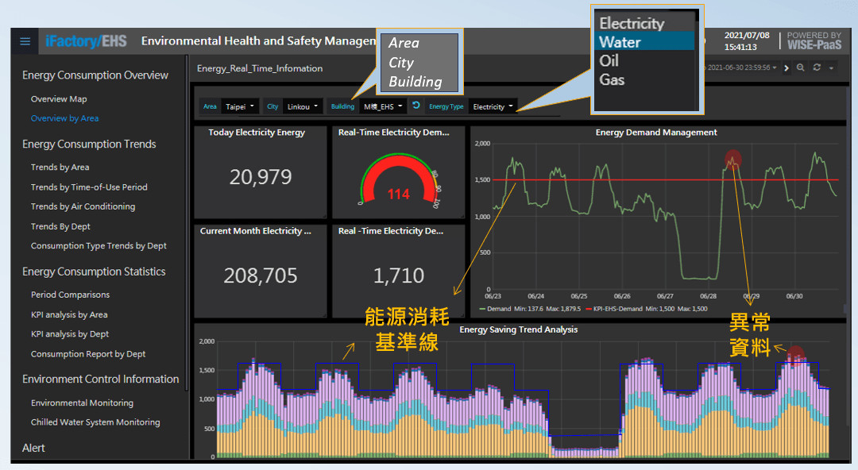Click the Environment Control Information section header
This screenshot has width=858, height=470.
[x=101, y=379]
